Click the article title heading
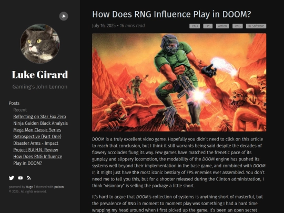Image resolution: width=284 pixels, height=213 pixels. (x=171, y=14)
